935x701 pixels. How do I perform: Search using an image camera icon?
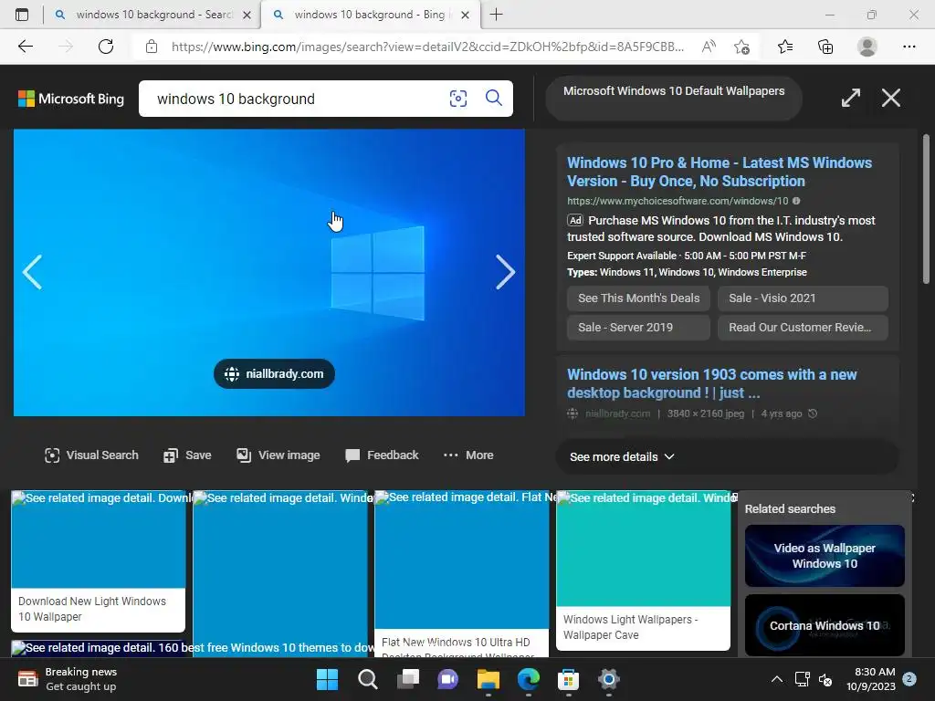(458, 99)
